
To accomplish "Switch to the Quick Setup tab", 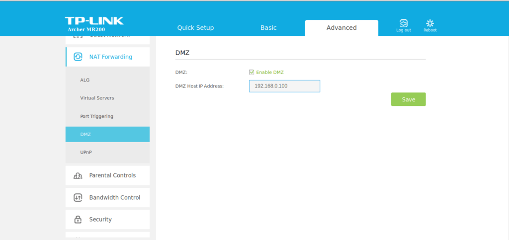I will (195, 28).
